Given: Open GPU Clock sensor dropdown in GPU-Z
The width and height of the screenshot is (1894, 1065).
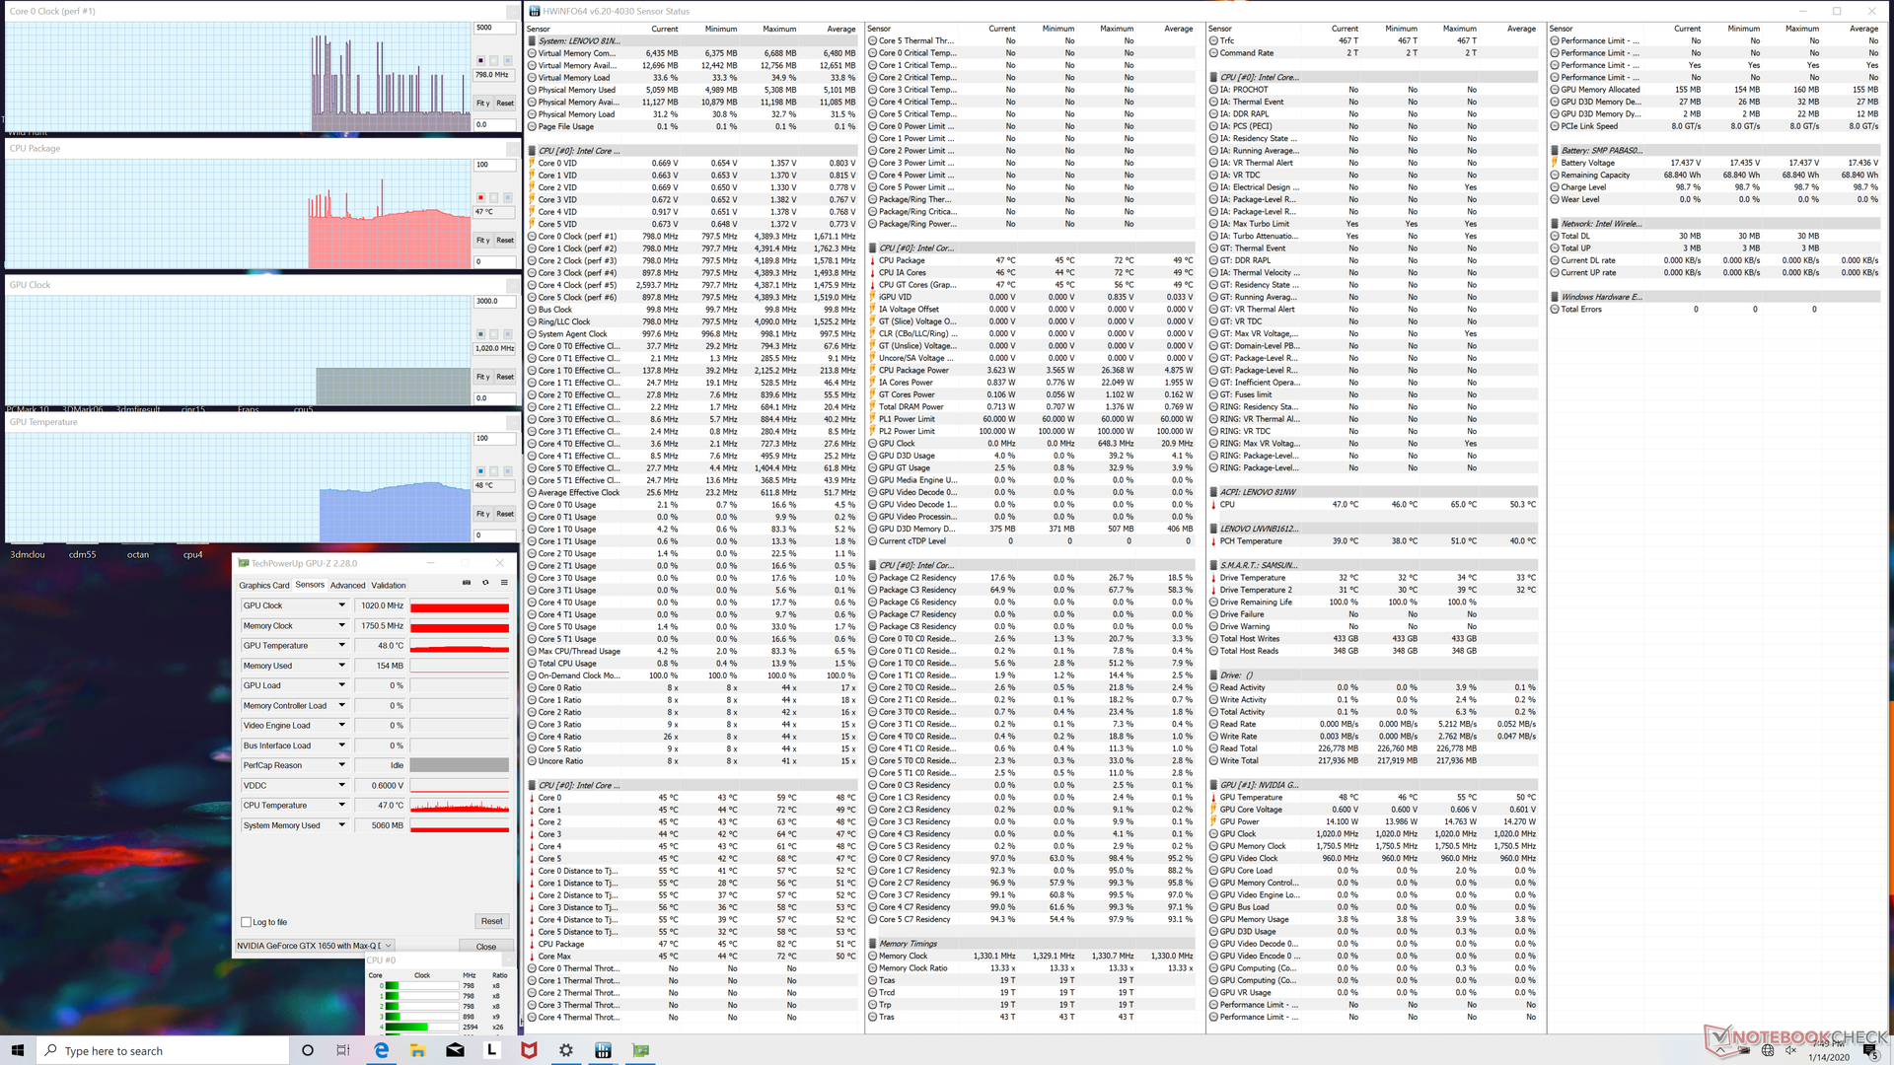Looking at the screenshot, I should point(342,605).
